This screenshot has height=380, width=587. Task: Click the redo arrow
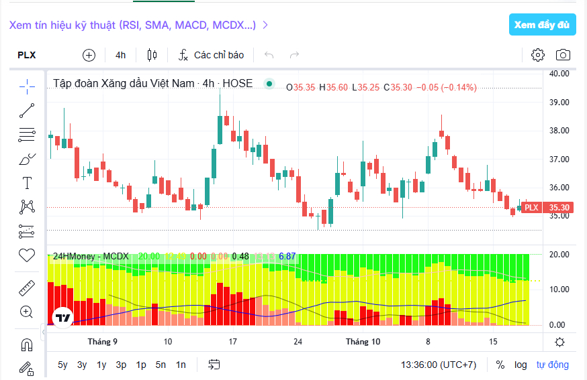[295, 56]
